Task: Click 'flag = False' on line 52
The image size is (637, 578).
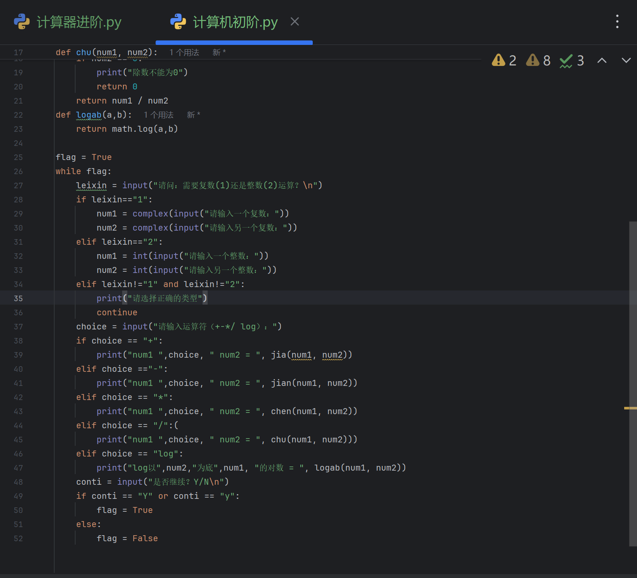Action: pyautogui.click(x=127, y=538)
